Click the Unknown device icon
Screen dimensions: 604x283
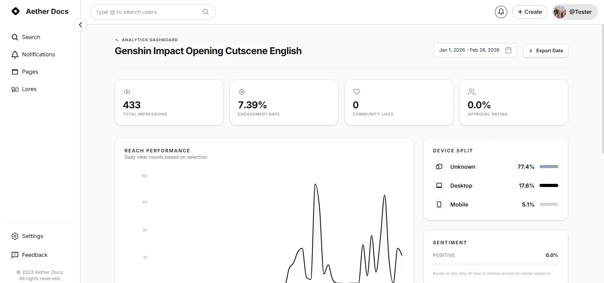click(439, 167)
